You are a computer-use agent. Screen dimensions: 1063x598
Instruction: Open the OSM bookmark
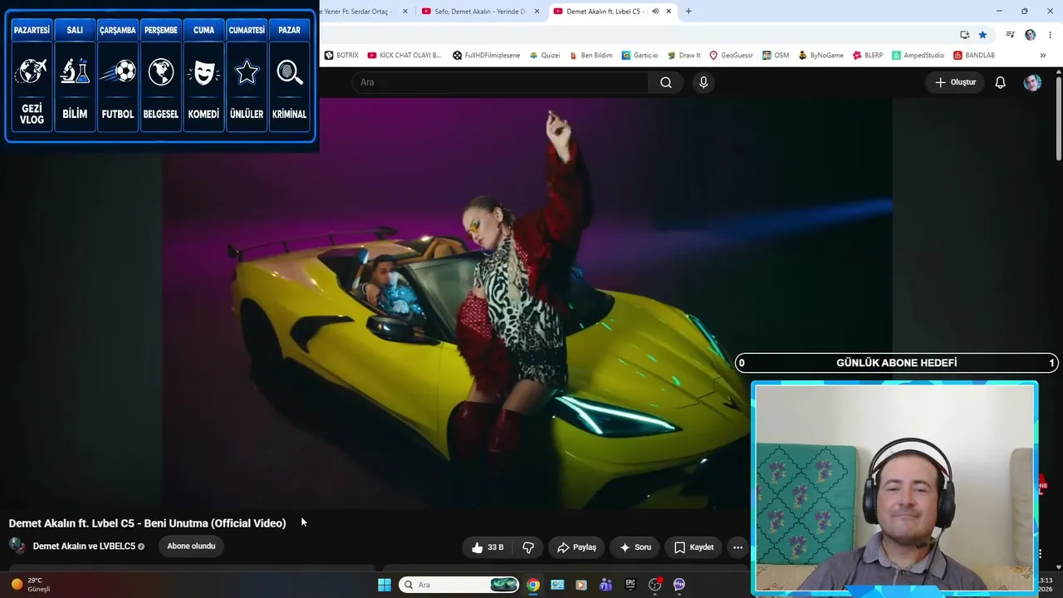[x=776, y=55]
